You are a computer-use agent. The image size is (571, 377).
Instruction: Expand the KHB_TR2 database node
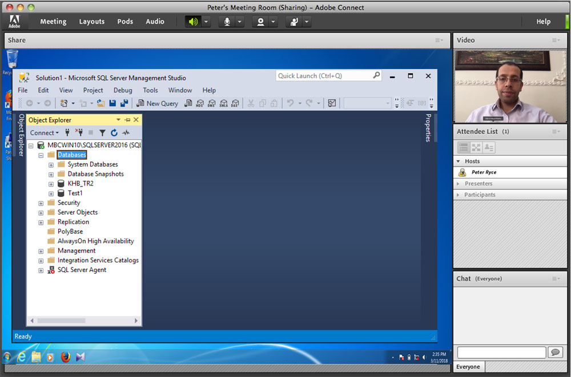coord(51,184)
